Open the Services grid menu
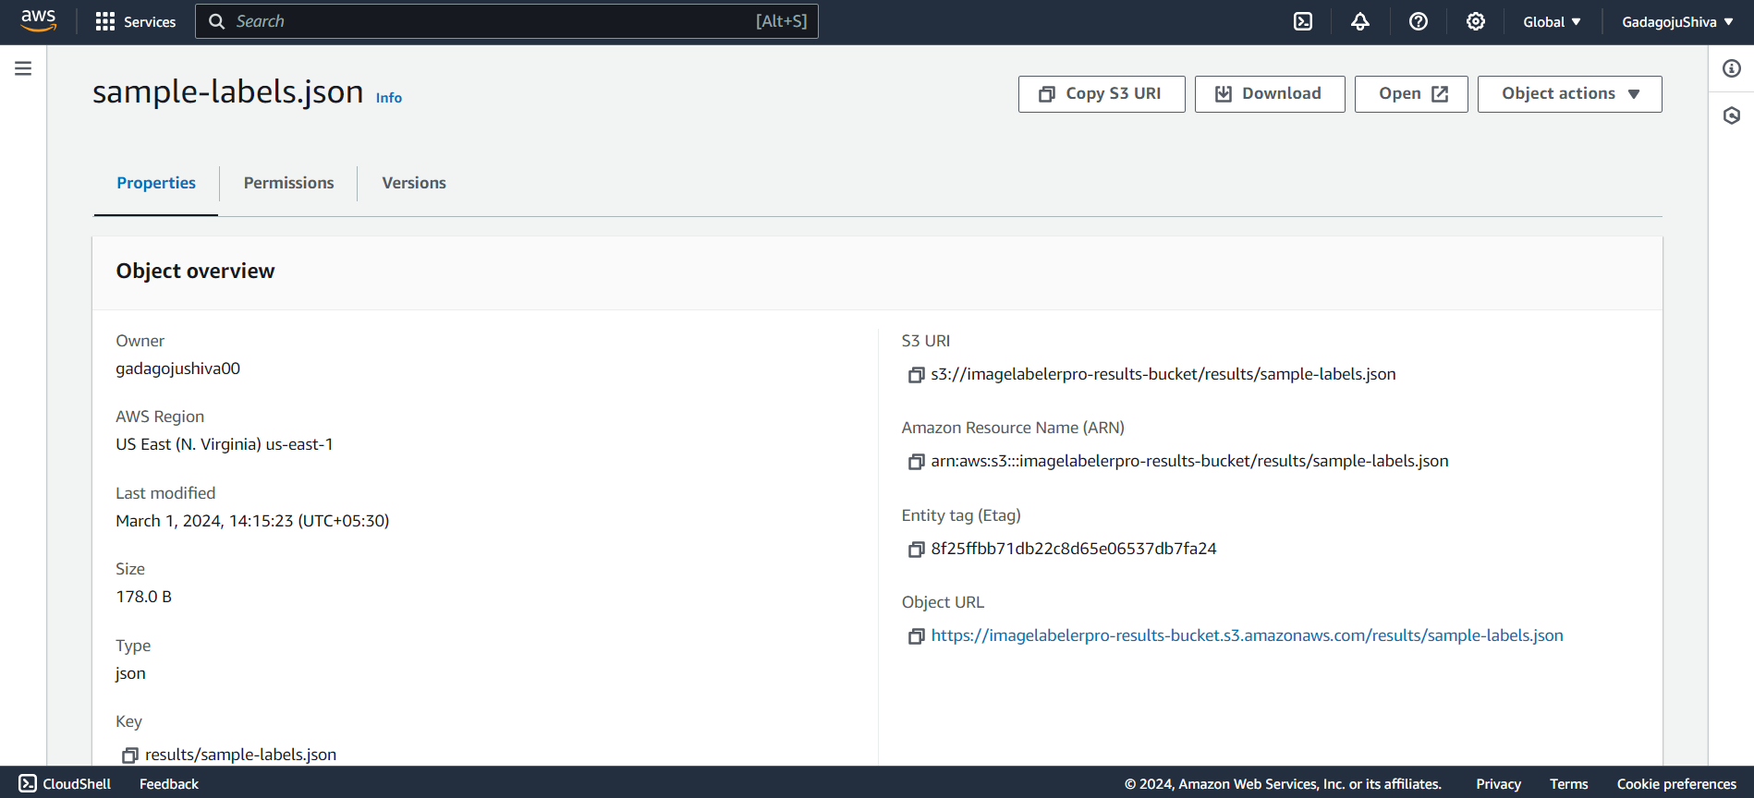The image size is (1754, 798). (x=136, y=21)
